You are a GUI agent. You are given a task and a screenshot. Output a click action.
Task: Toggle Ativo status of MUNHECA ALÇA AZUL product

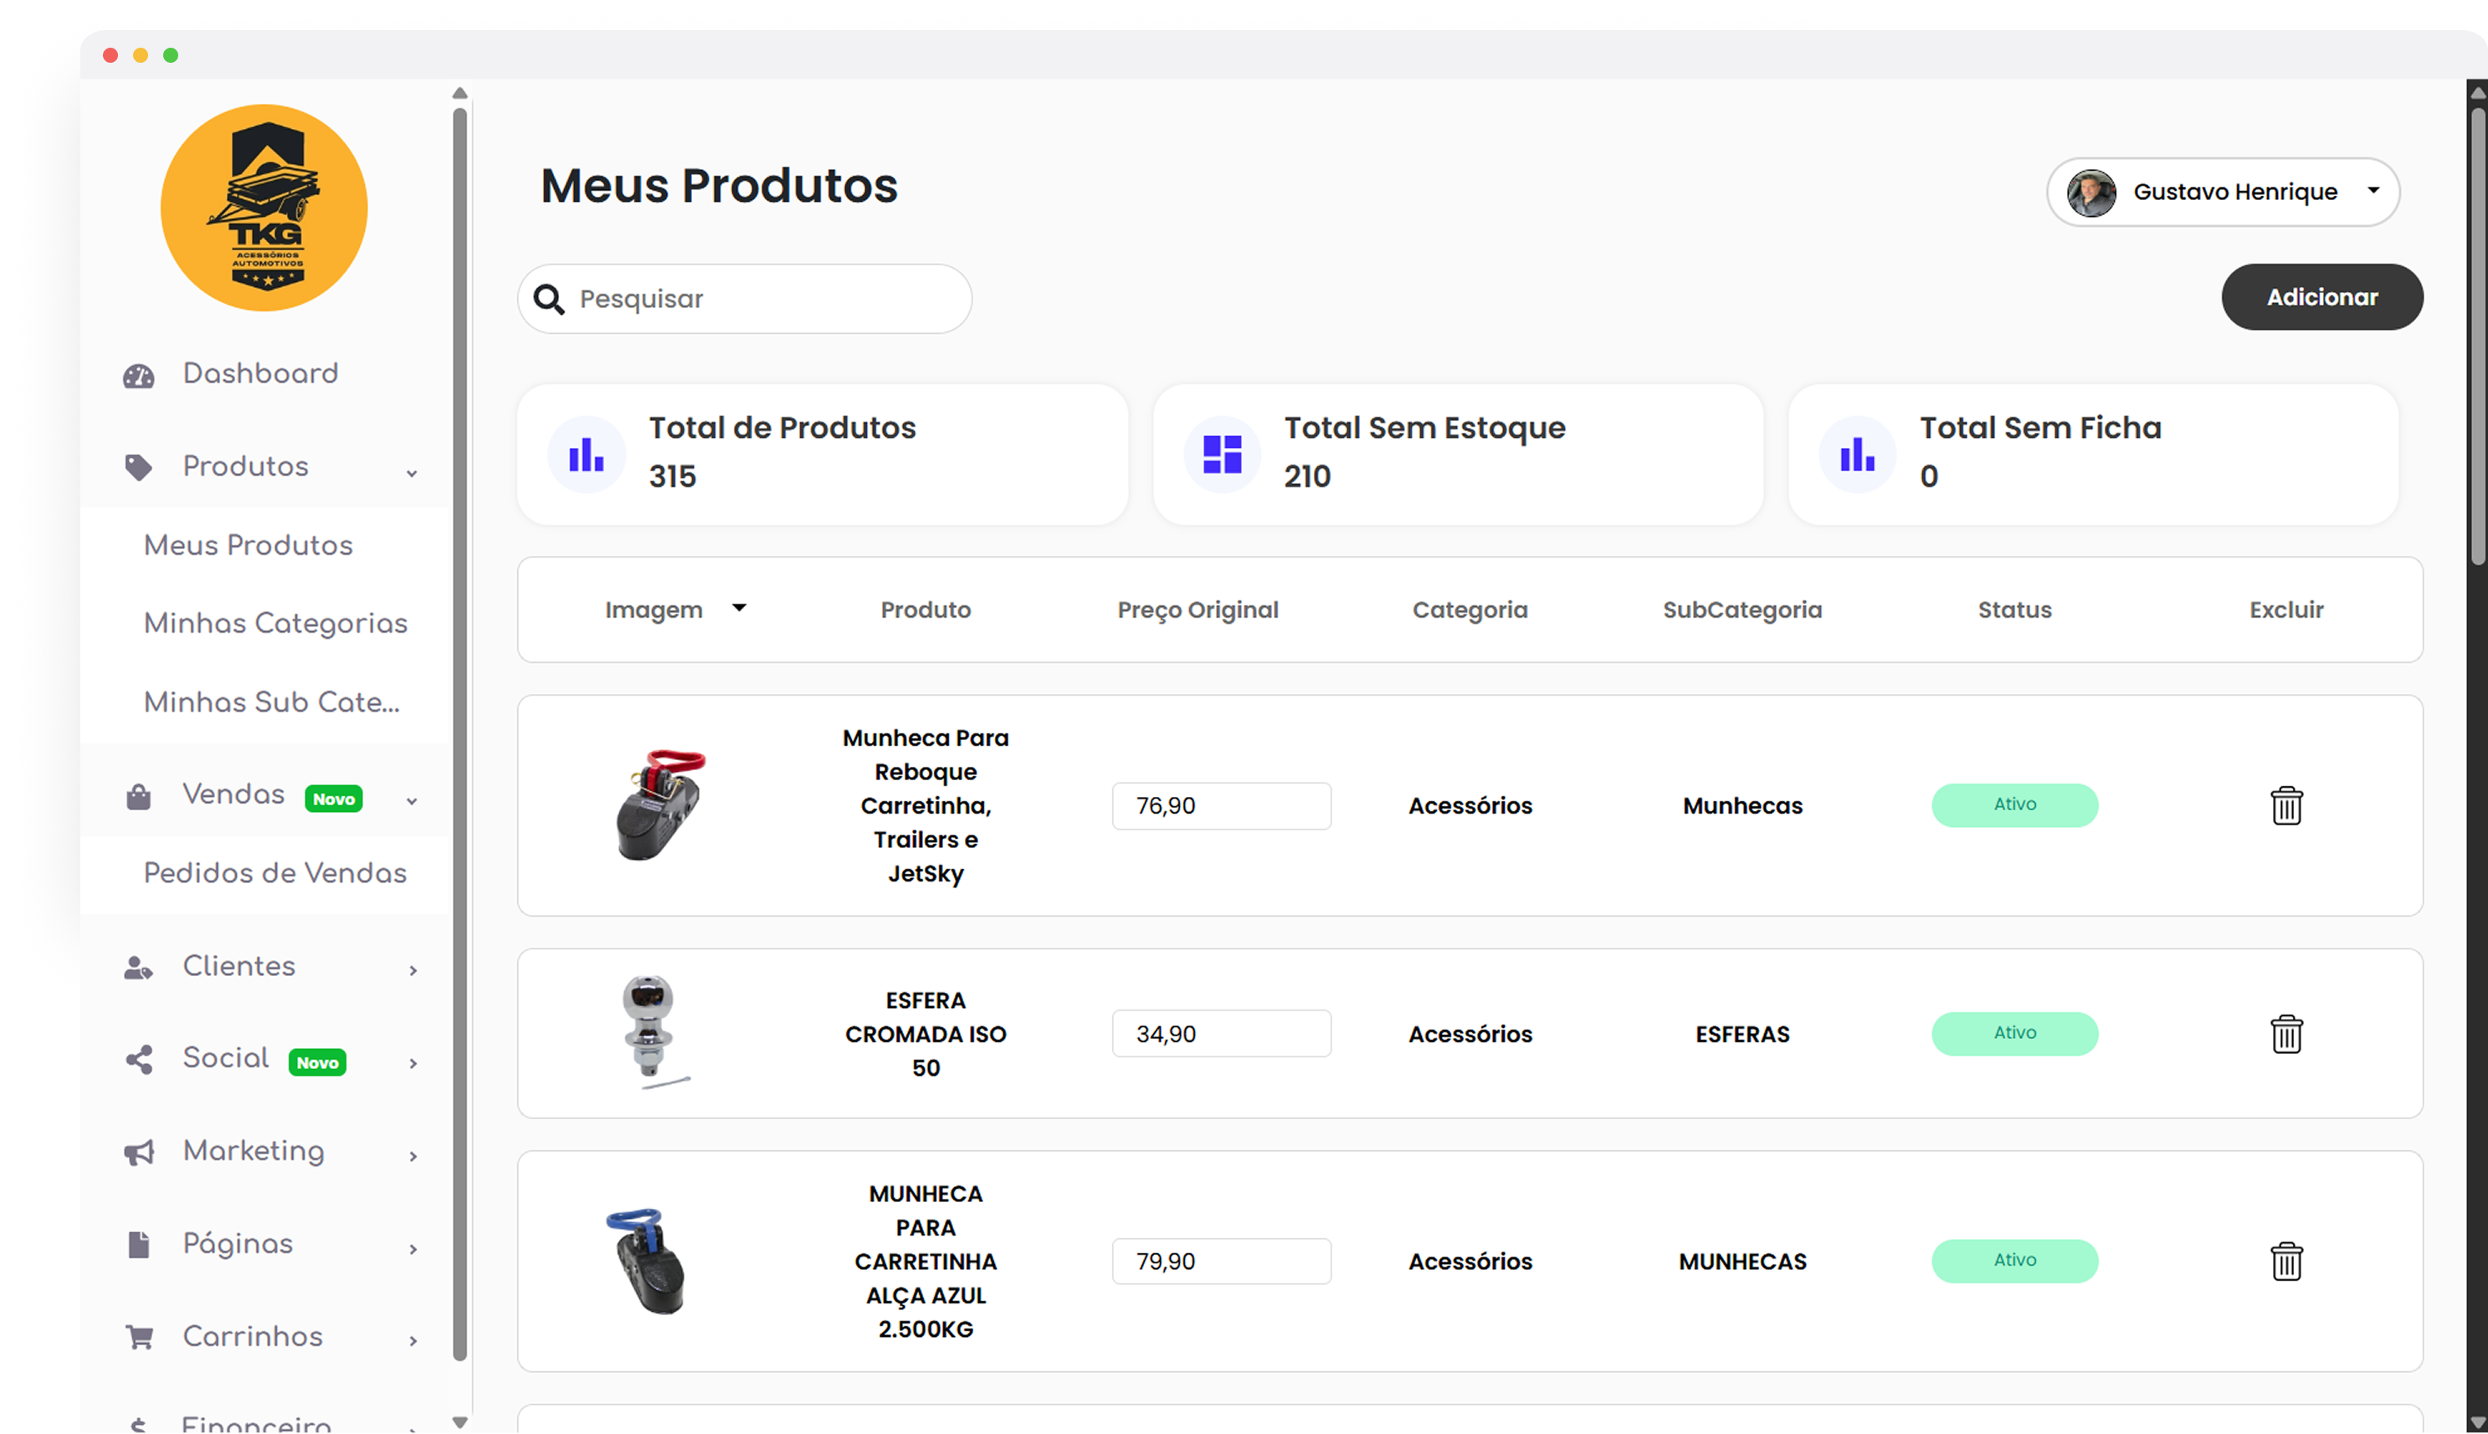pos(2013,1261)
